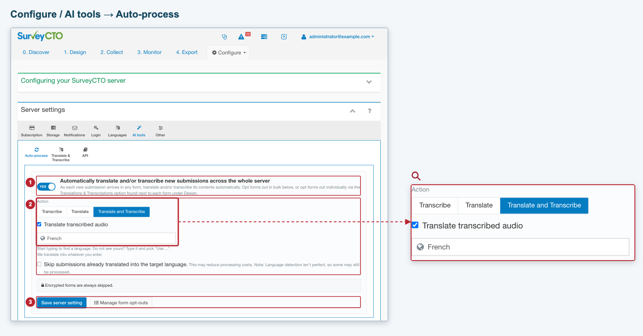This screenshot has height=336, width=643.
Task: Open the Notifications envelope icon
Action: coord(75,128)
